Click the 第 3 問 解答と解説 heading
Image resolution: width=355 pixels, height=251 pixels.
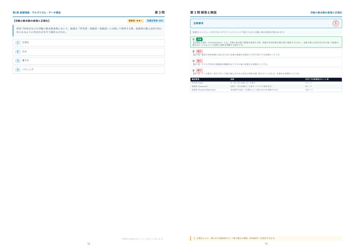coord(203,12)
